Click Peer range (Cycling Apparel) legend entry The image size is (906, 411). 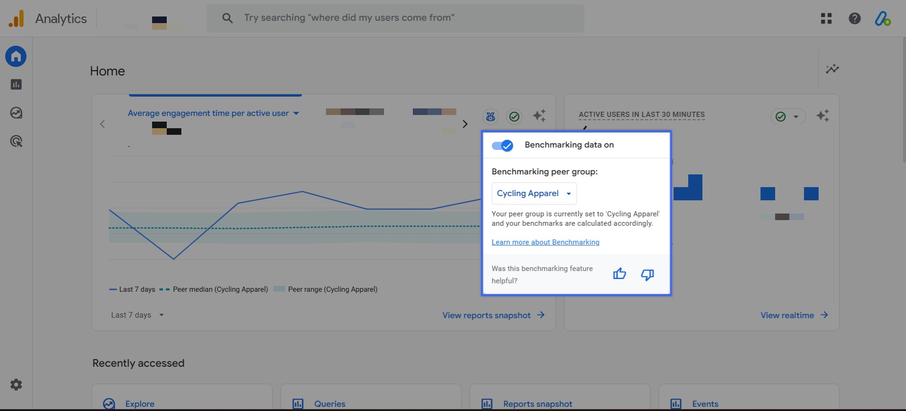(x=326, y=289)
